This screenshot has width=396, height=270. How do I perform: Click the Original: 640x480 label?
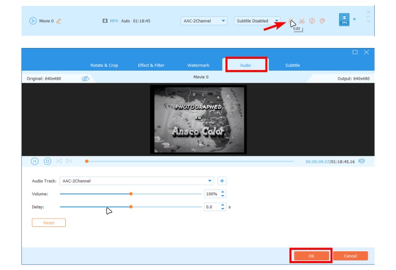pyautogui.click(x=44, y=79)
